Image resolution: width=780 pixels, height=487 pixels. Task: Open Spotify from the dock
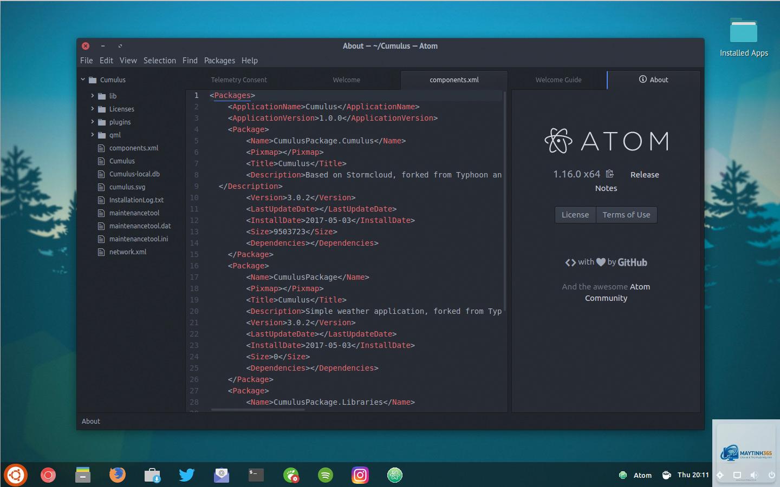tap(325, 475)
